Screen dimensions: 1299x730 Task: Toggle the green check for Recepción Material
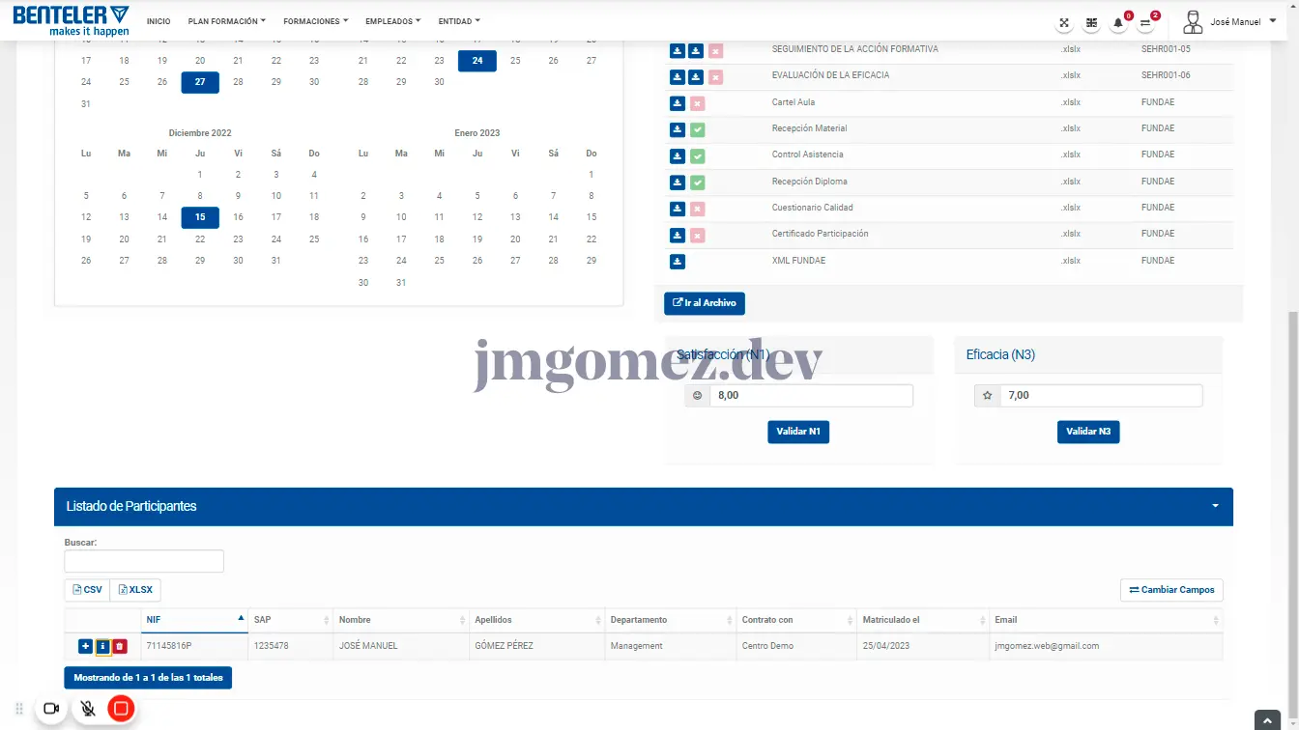click(x=697, y=129)
